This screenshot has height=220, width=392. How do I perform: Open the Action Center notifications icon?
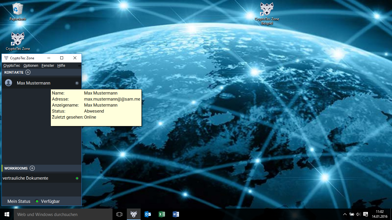[x=366, y=214]
